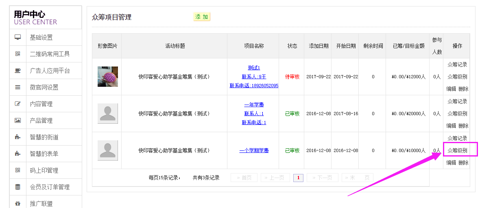This screenshot has height=208, width=493.
Task: Click the coffee cup icon beside 广告人应用平台
Action: (17, 71)
